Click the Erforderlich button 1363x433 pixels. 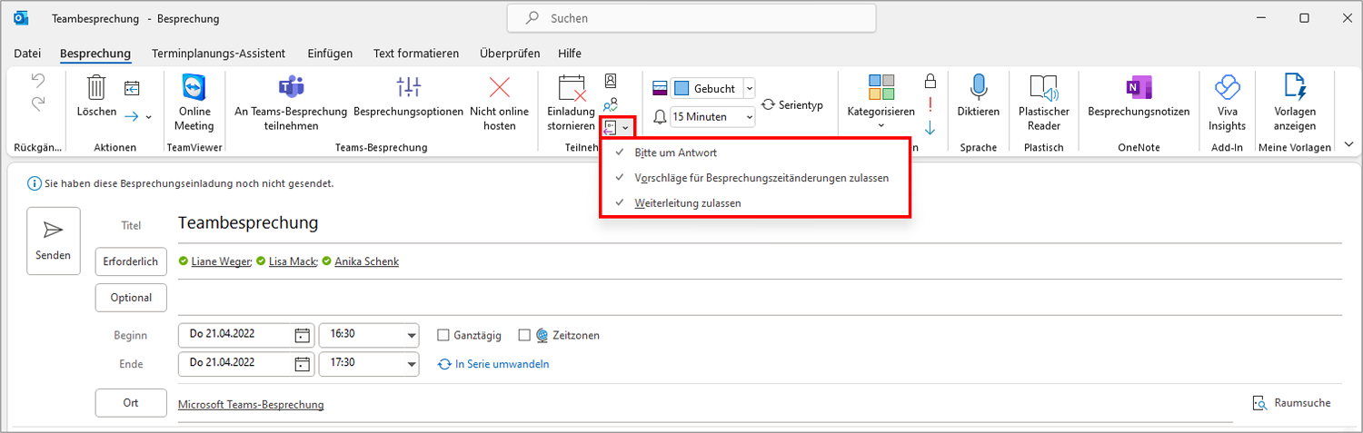(131, 261)
